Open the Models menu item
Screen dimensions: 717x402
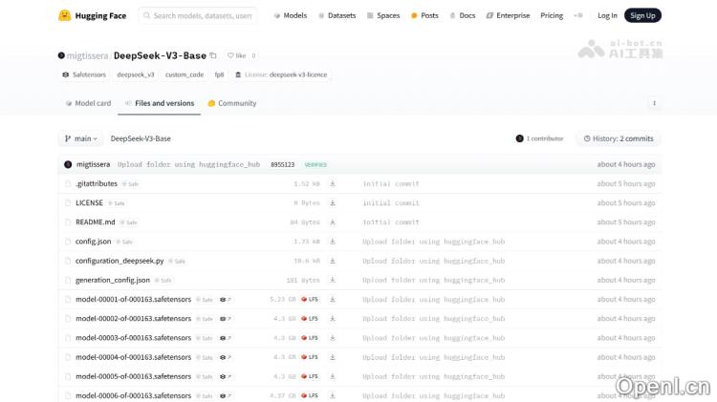pyautogui.click(x=291, y=15)
